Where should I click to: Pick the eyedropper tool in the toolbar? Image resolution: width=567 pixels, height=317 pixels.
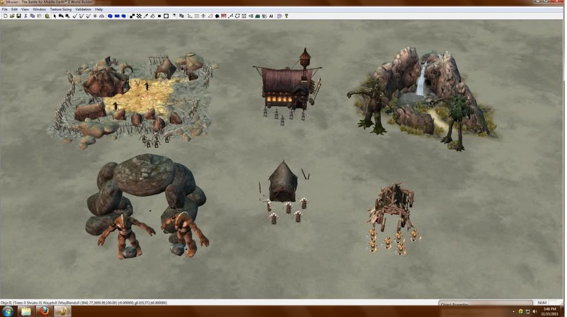pyautogui.click(x=146, y=16)
